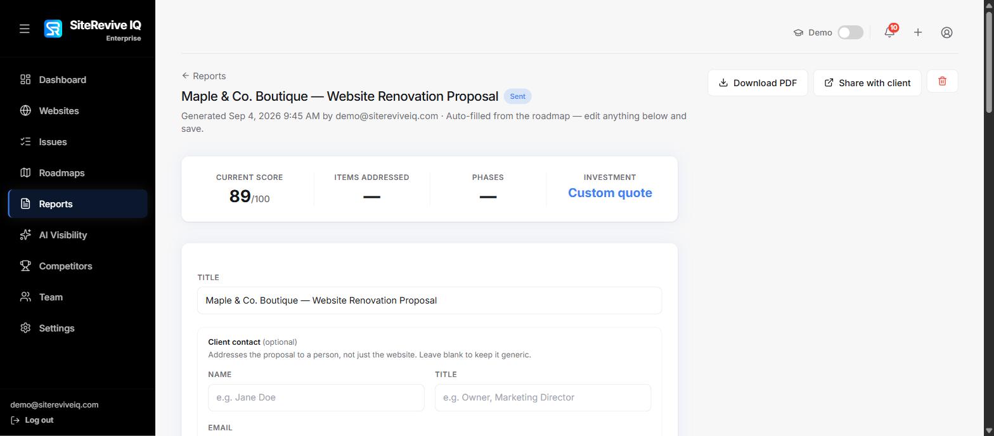Click the 'Generated Sep 4, 2026' line
994x436 pixels.
point(434,122)
